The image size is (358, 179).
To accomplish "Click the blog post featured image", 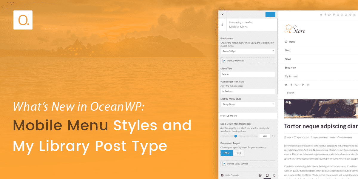I will click(321, 109).
